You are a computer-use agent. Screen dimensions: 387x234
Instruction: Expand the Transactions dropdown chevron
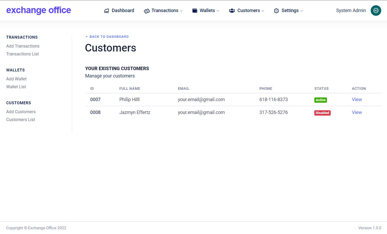[x=181, y=11]
